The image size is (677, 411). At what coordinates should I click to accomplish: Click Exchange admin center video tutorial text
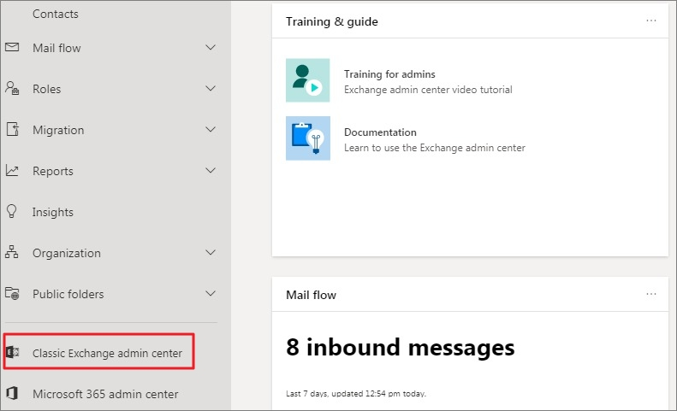tap(428, 90)
